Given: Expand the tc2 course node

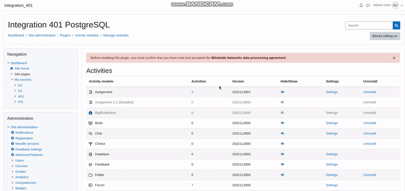Looking at the screenshot, I should [x=16, y=85].
